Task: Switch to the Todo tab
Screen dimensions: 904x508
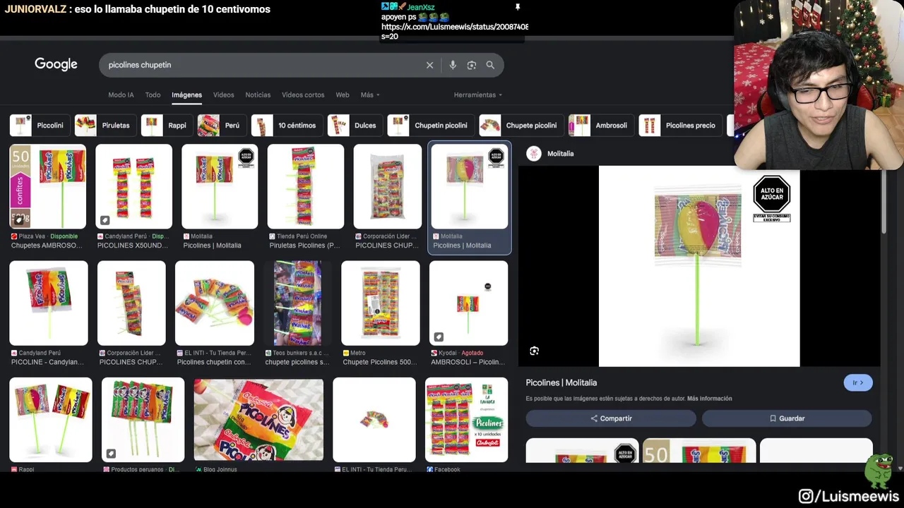Action: (153, 95)
